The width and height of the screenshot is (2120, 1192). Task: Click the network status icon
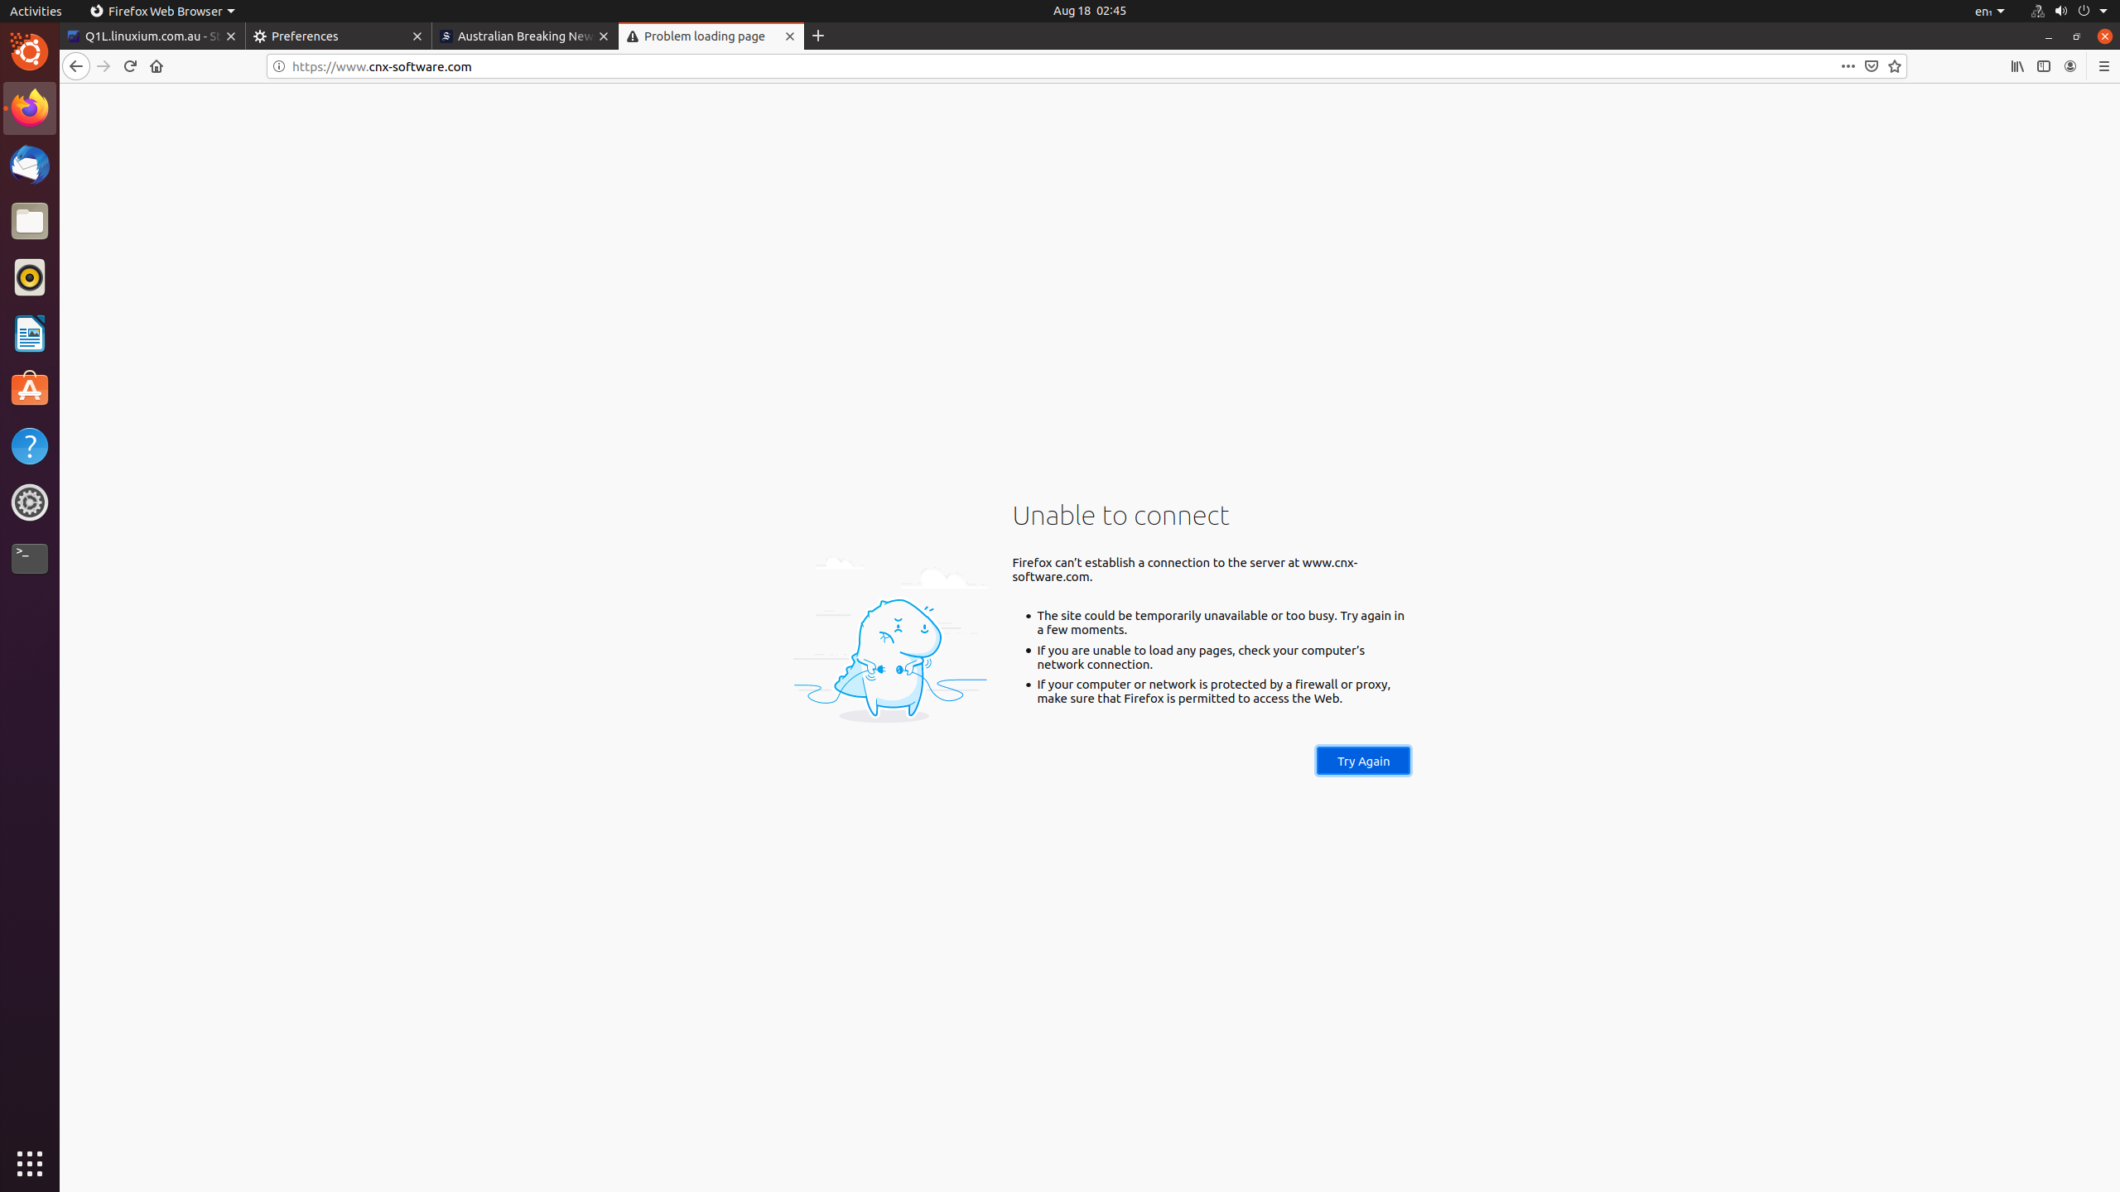pos(2037,11)
